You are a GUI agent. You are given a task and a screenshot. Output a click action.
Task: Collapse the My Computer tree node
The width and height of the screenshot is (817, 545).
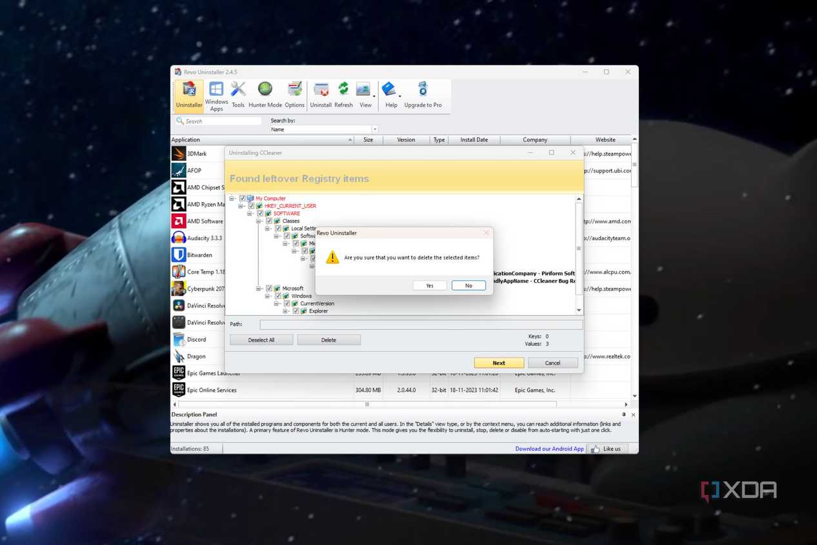point(232,199)
